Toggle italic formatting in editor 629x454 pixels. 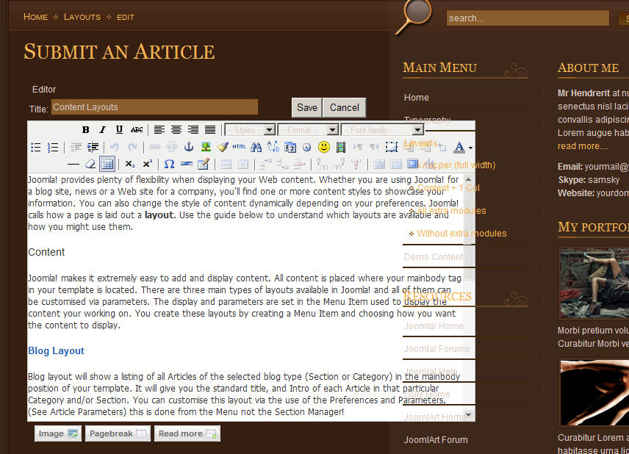point(103,130)
